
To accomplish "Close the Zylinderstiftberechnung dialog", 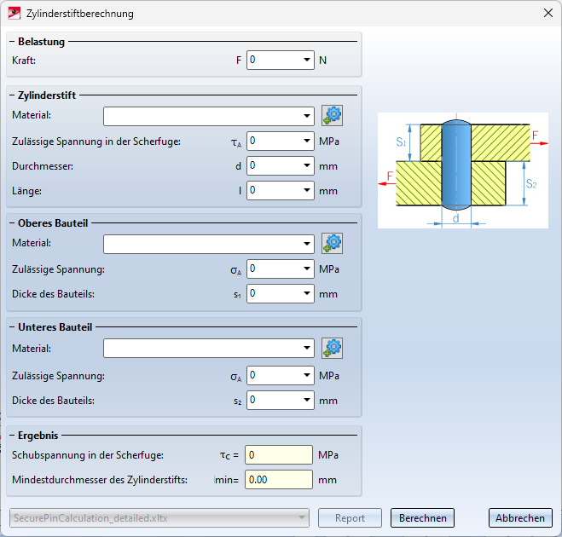I will click(548, 14).
